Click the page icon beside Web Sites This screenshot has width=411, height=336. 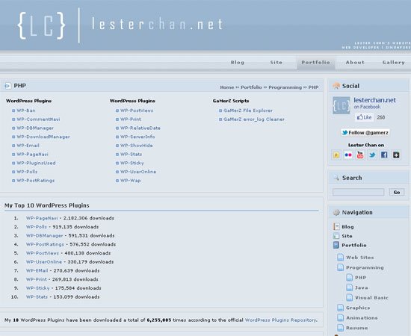tap(340, 257)
